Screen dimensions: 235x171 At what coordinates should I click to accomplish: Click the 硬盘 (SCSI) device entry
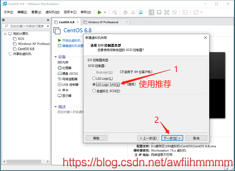click(x=68, y=73)
